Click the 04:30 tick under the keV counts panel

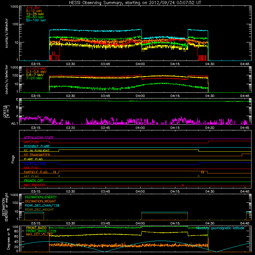pos(210,64)
